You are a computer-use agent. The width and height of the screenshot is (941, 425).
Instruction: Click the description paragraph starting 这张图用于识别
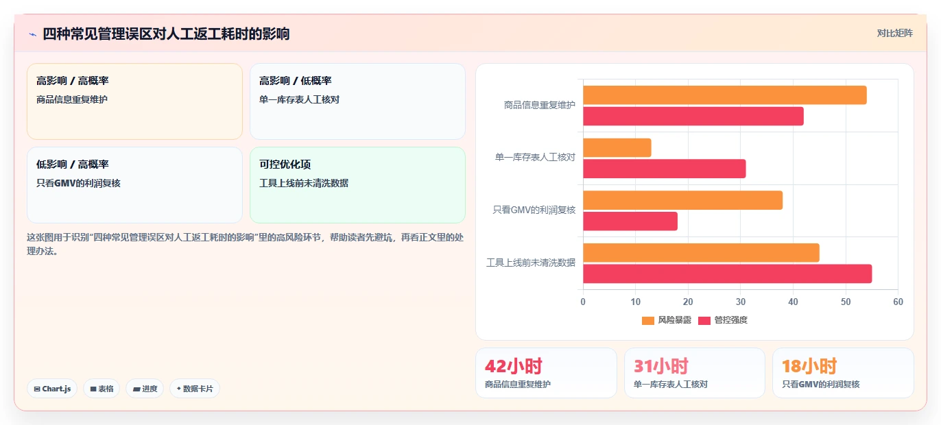coord(246,244)
